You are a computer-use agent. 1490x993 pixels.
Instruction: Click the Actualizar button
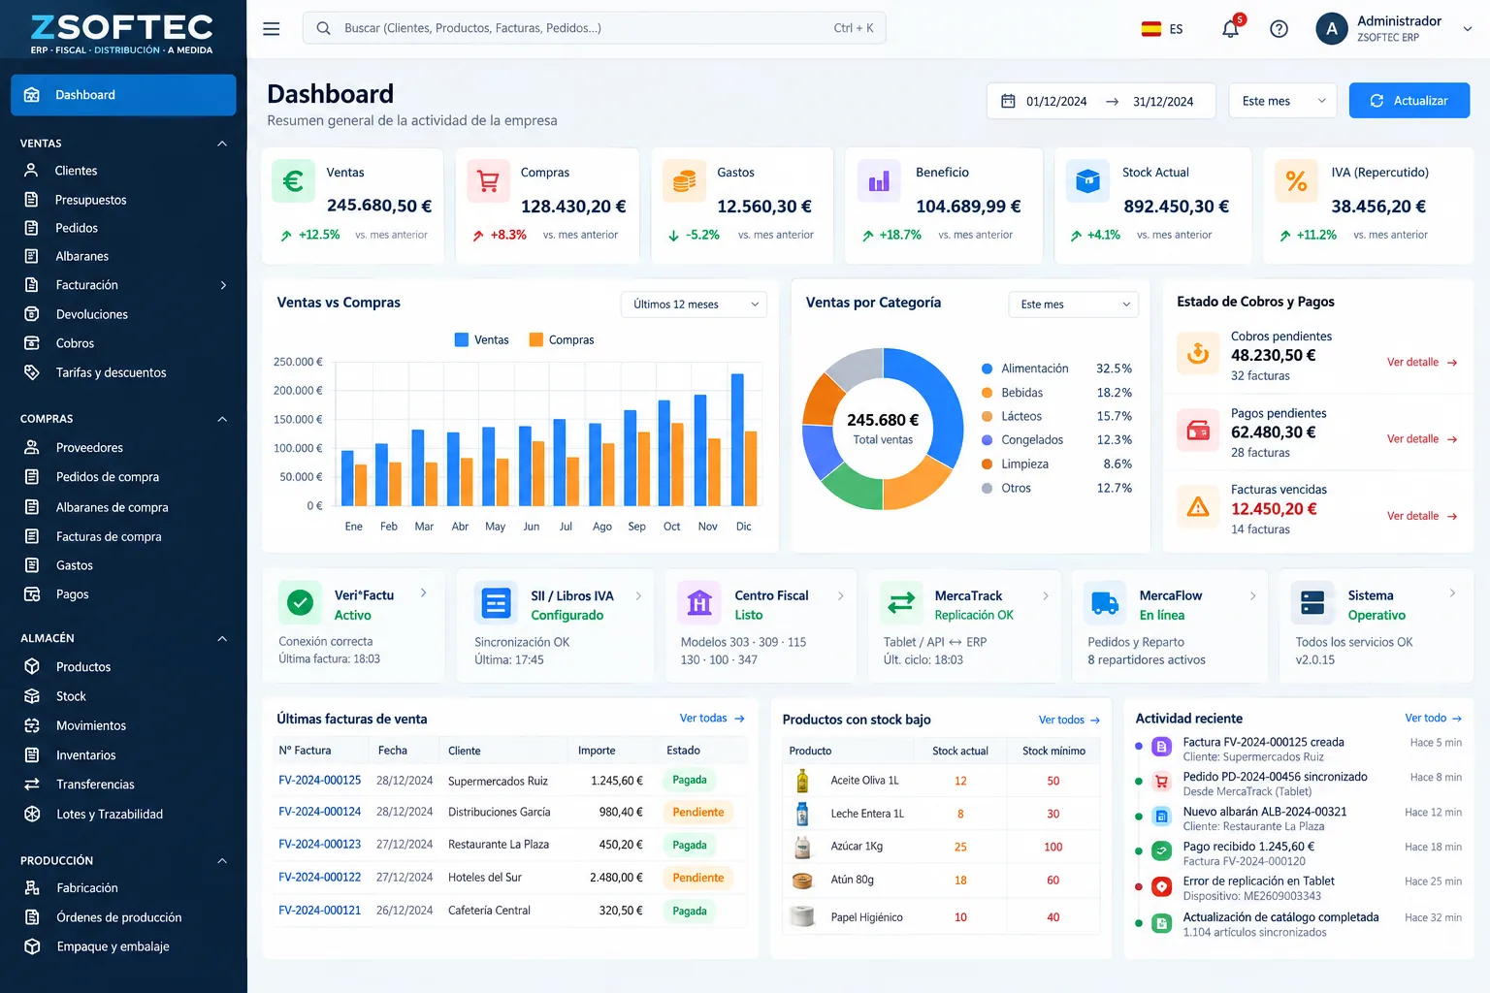click(x=1409, y=101)
